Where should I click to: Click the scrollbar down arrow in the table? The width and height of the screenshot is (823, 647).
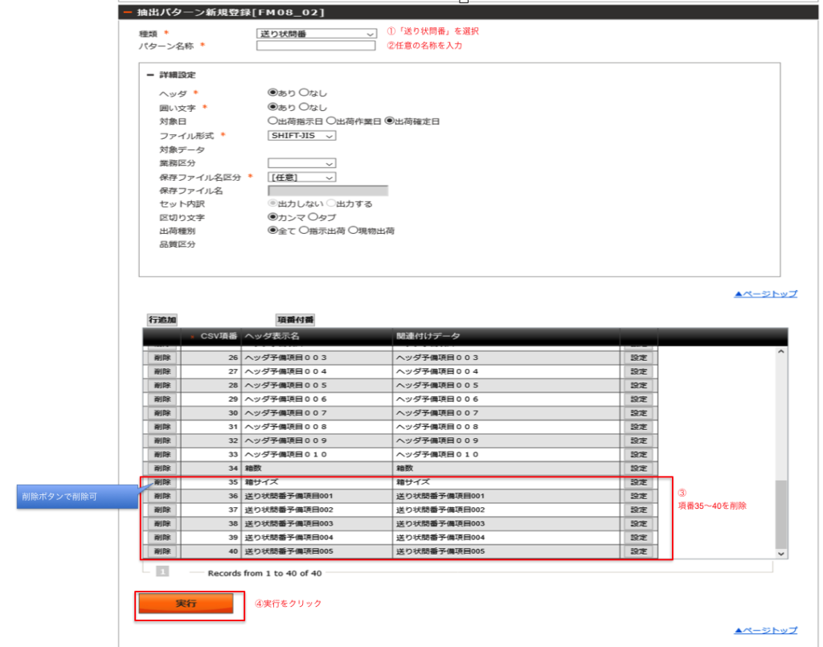coord(781,554)
